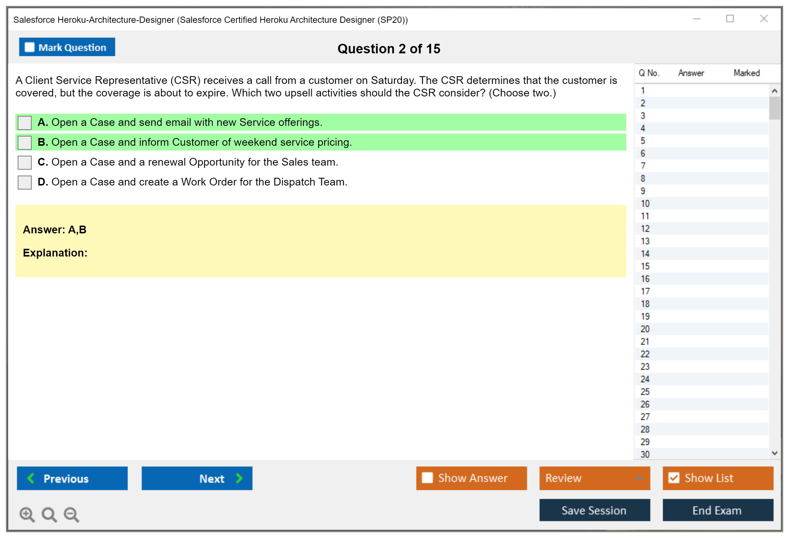Check option C renewal Opportunity checkbox

point(25,162)
